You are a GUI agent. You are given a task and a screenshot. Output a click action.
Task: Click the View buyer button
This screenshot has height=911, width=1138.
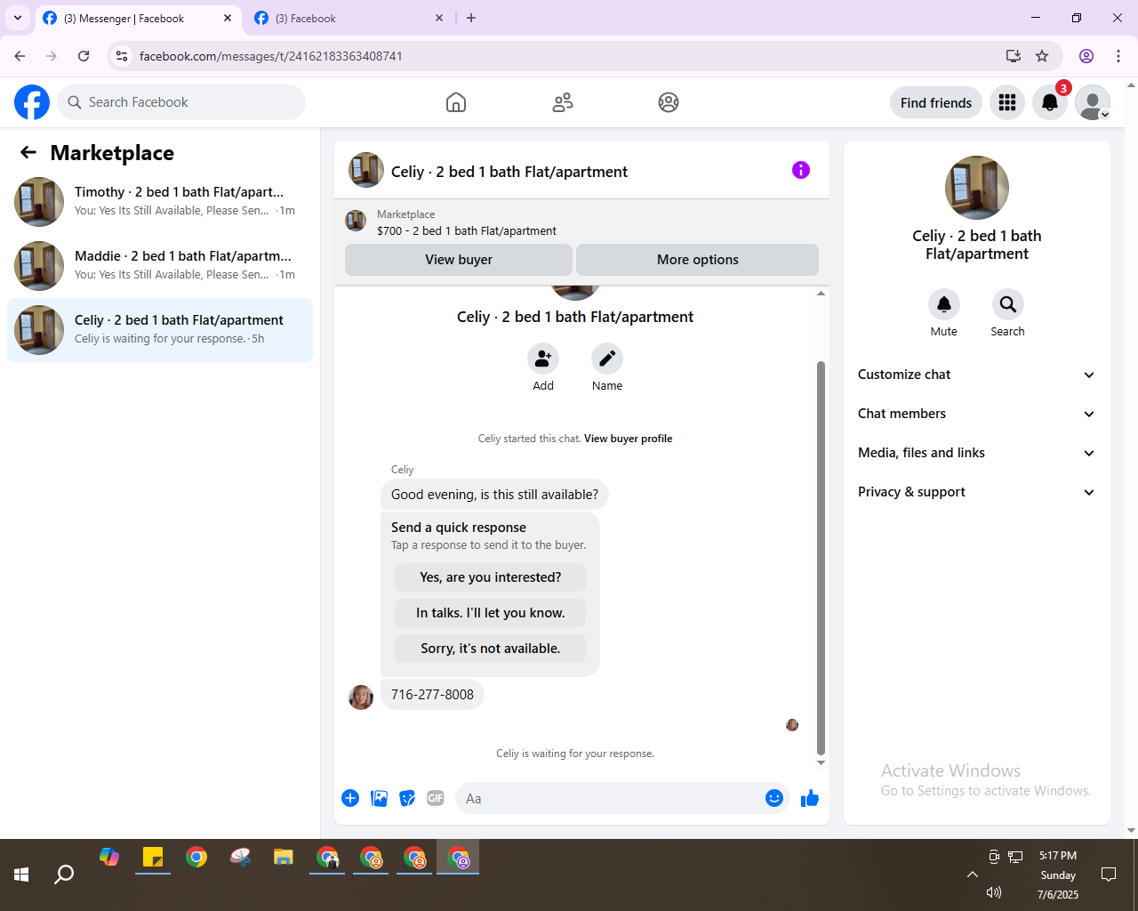click(459, 260)
